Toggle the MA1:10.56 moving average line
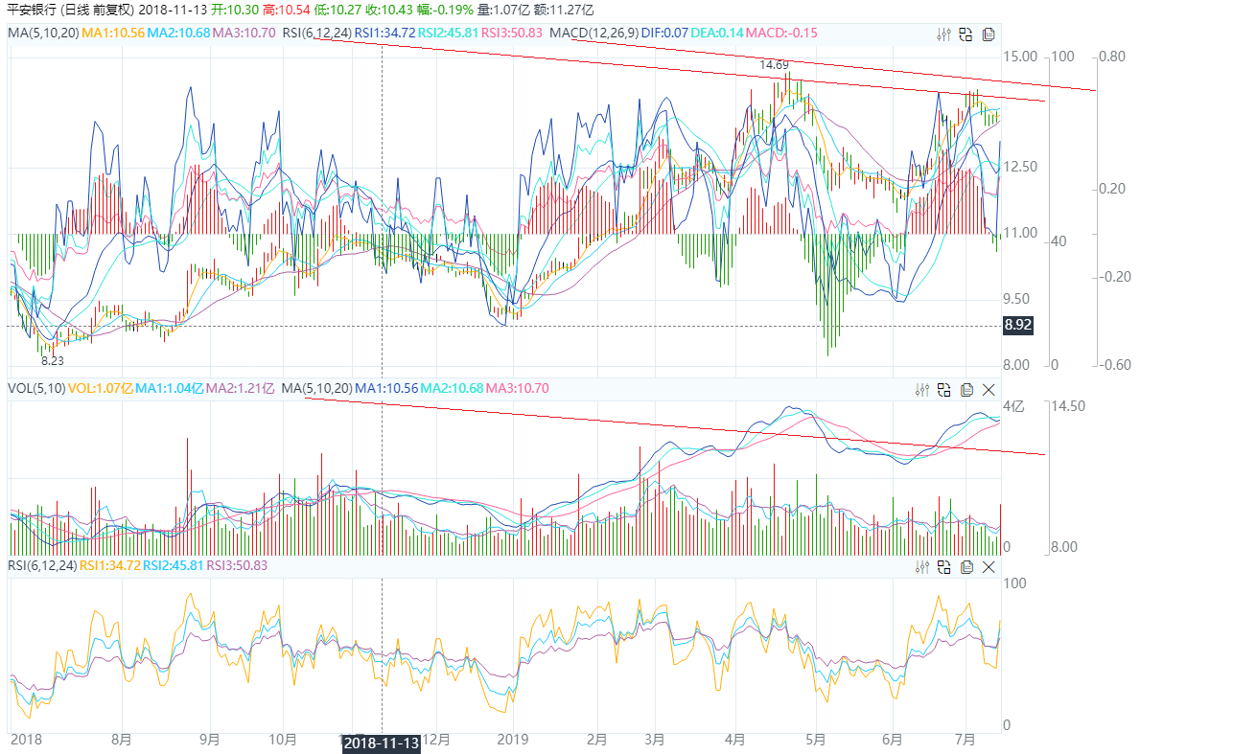This screenshot has width=1233, height=754. coord(110,34)
